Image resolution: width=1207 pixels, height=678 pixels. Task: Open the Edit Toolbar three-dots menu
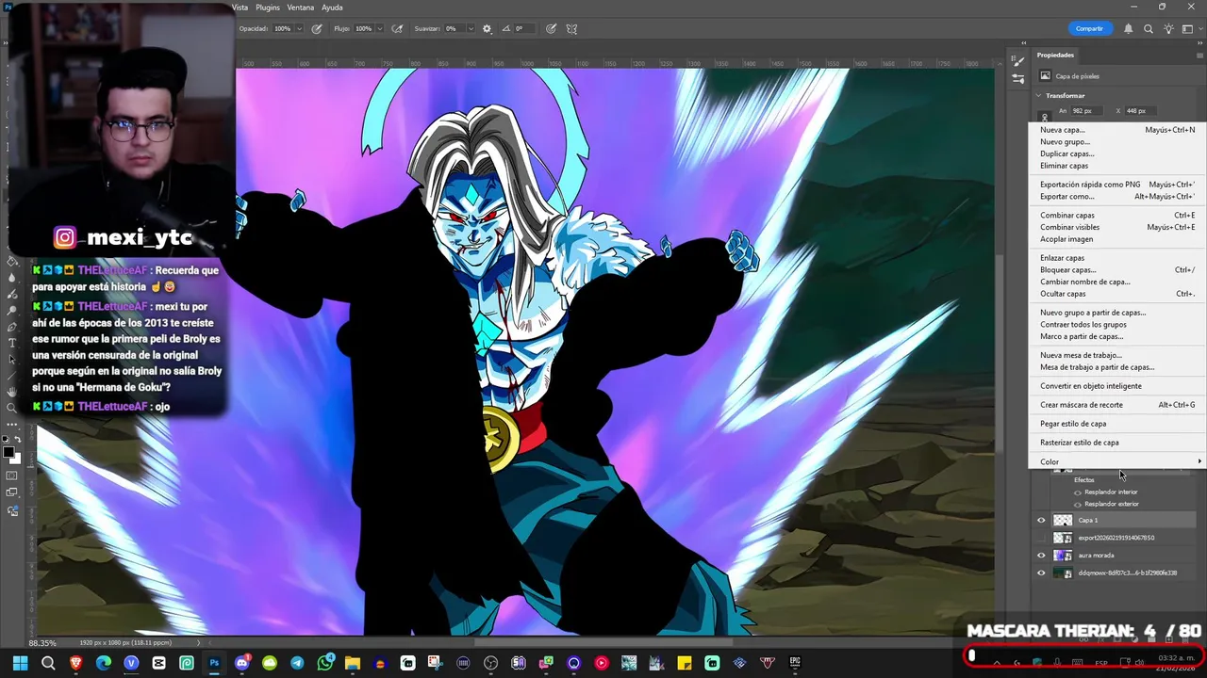11,424
